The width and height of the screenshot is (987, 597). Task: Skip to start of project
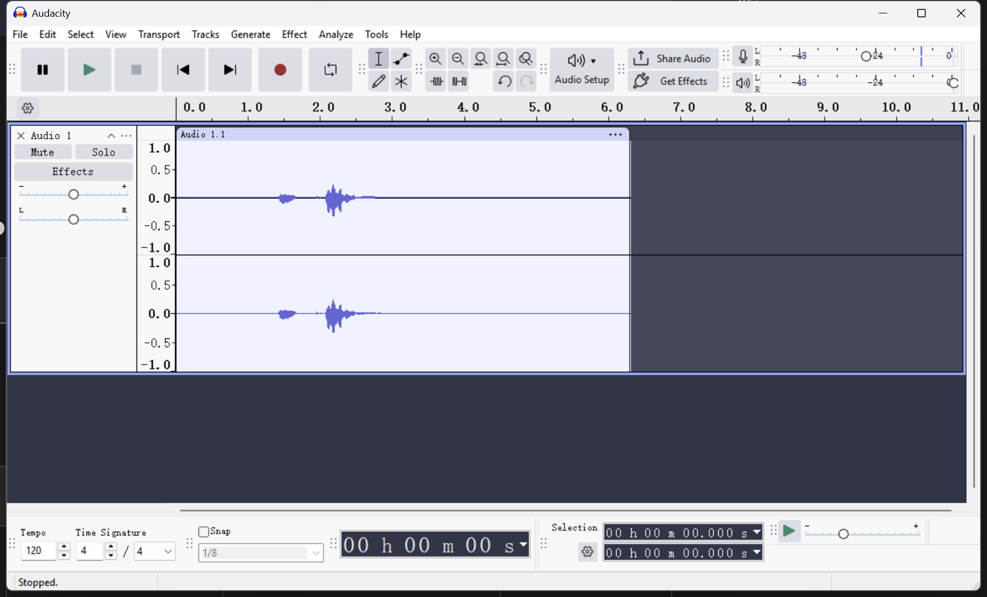pyautogui.click(x=183, y=70)
